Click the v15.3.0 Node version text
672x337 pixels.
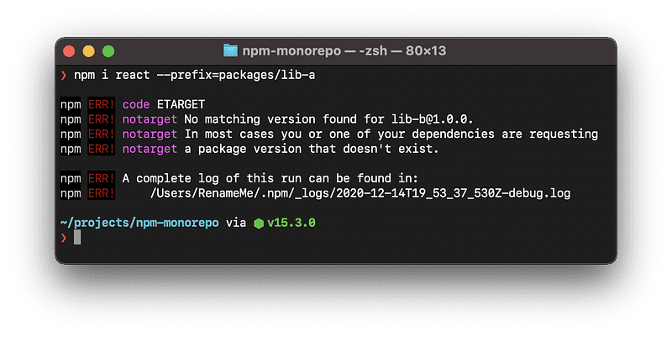291,224
